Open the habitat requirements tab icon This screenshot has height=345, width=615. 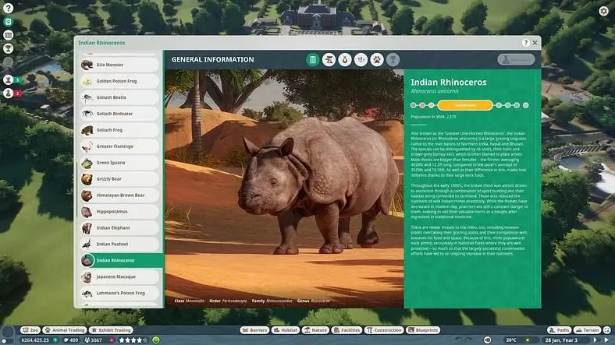tap(329, 60)
